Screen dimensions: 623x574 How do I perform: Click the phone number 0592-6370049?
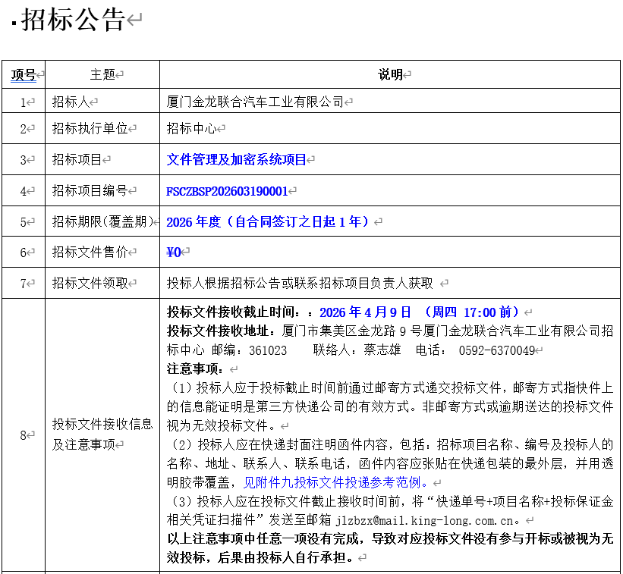497,350
